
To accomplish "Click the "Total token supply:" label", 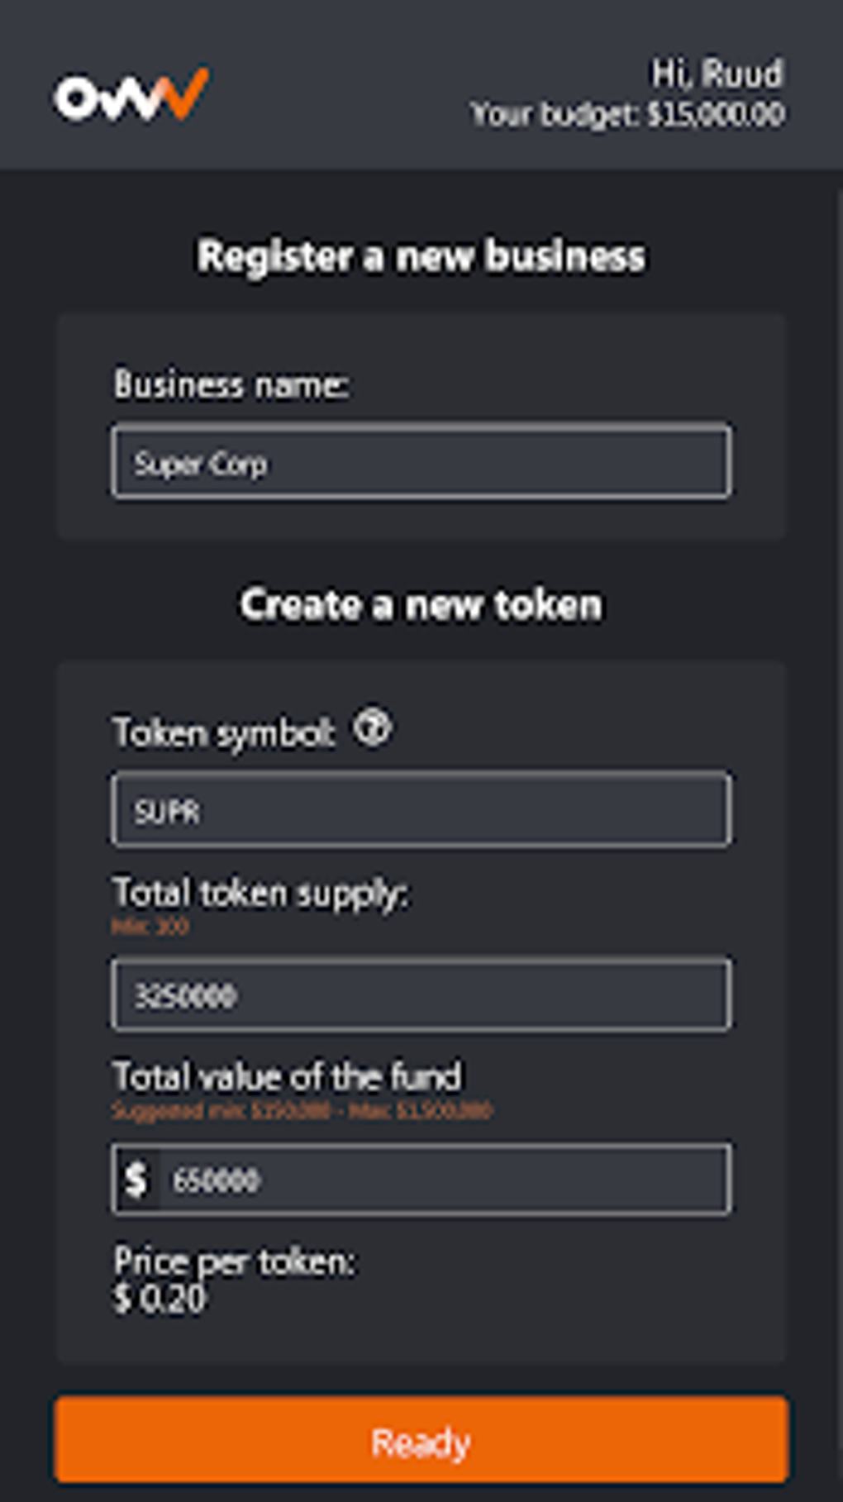I will click(x=260, y=894).
